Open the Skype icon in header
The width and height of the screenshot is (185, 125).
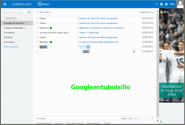[161, 4]
